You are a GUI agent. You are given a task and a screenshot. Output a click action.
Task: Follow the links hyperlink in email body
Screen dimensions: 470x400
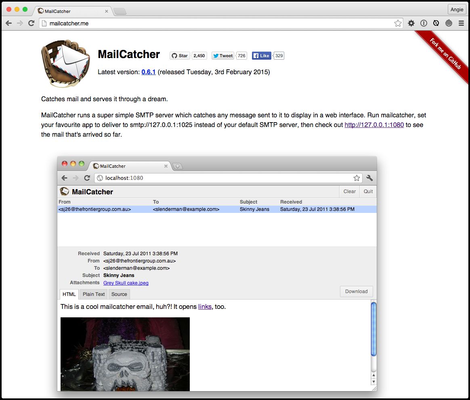pyautogui.click(x=205, y=307)
